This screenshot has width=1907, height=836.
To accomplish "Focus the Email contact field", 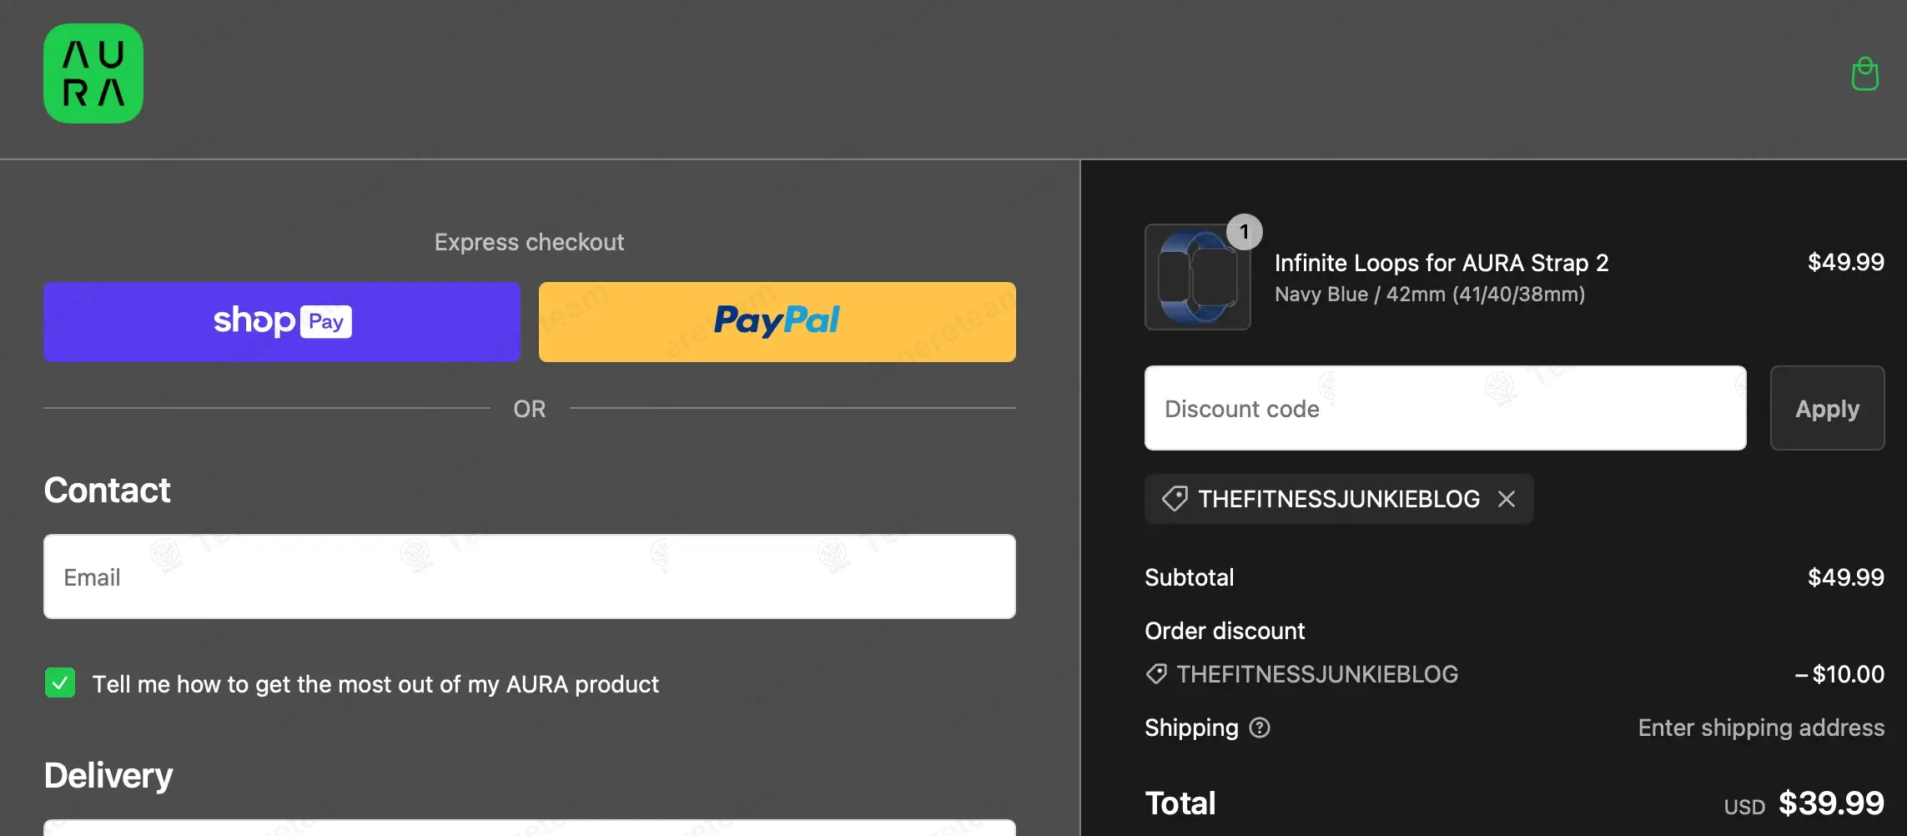I will click(529, 577).
